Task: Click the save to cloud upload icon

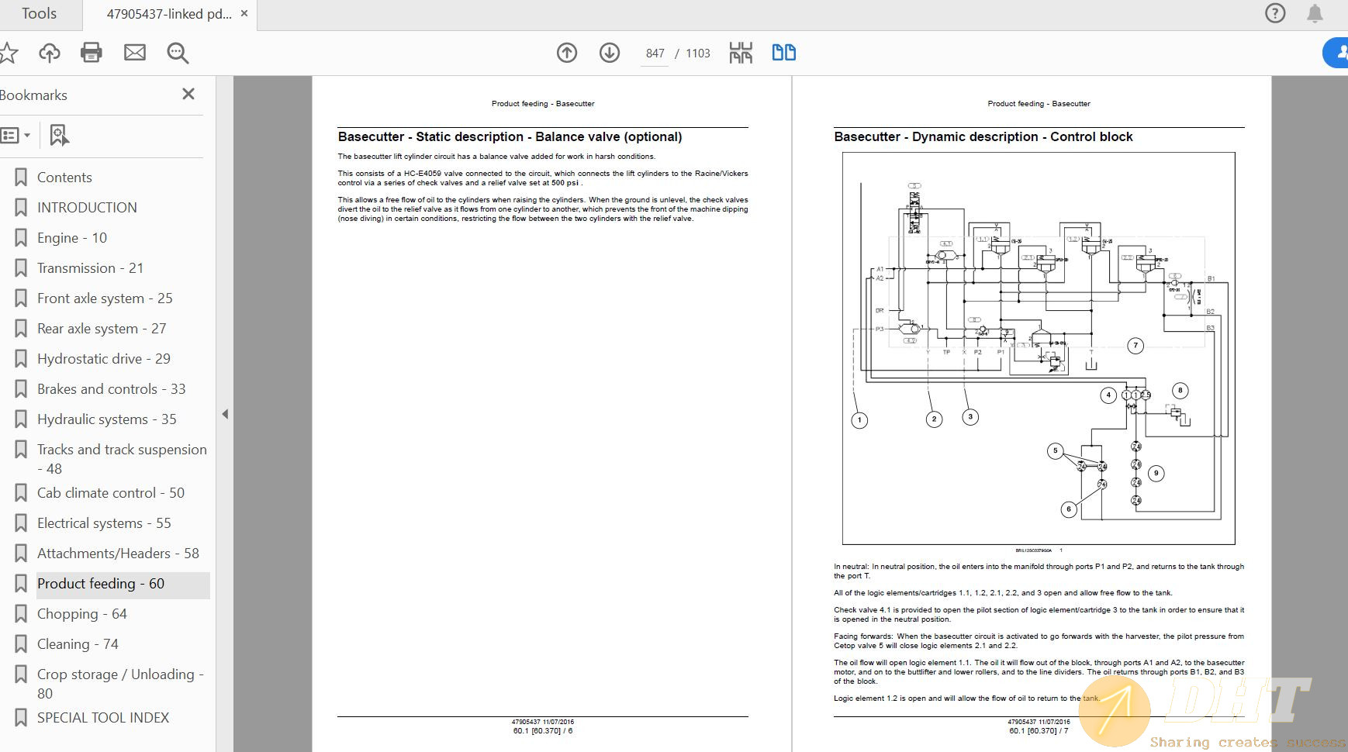Action: (49, 53)
